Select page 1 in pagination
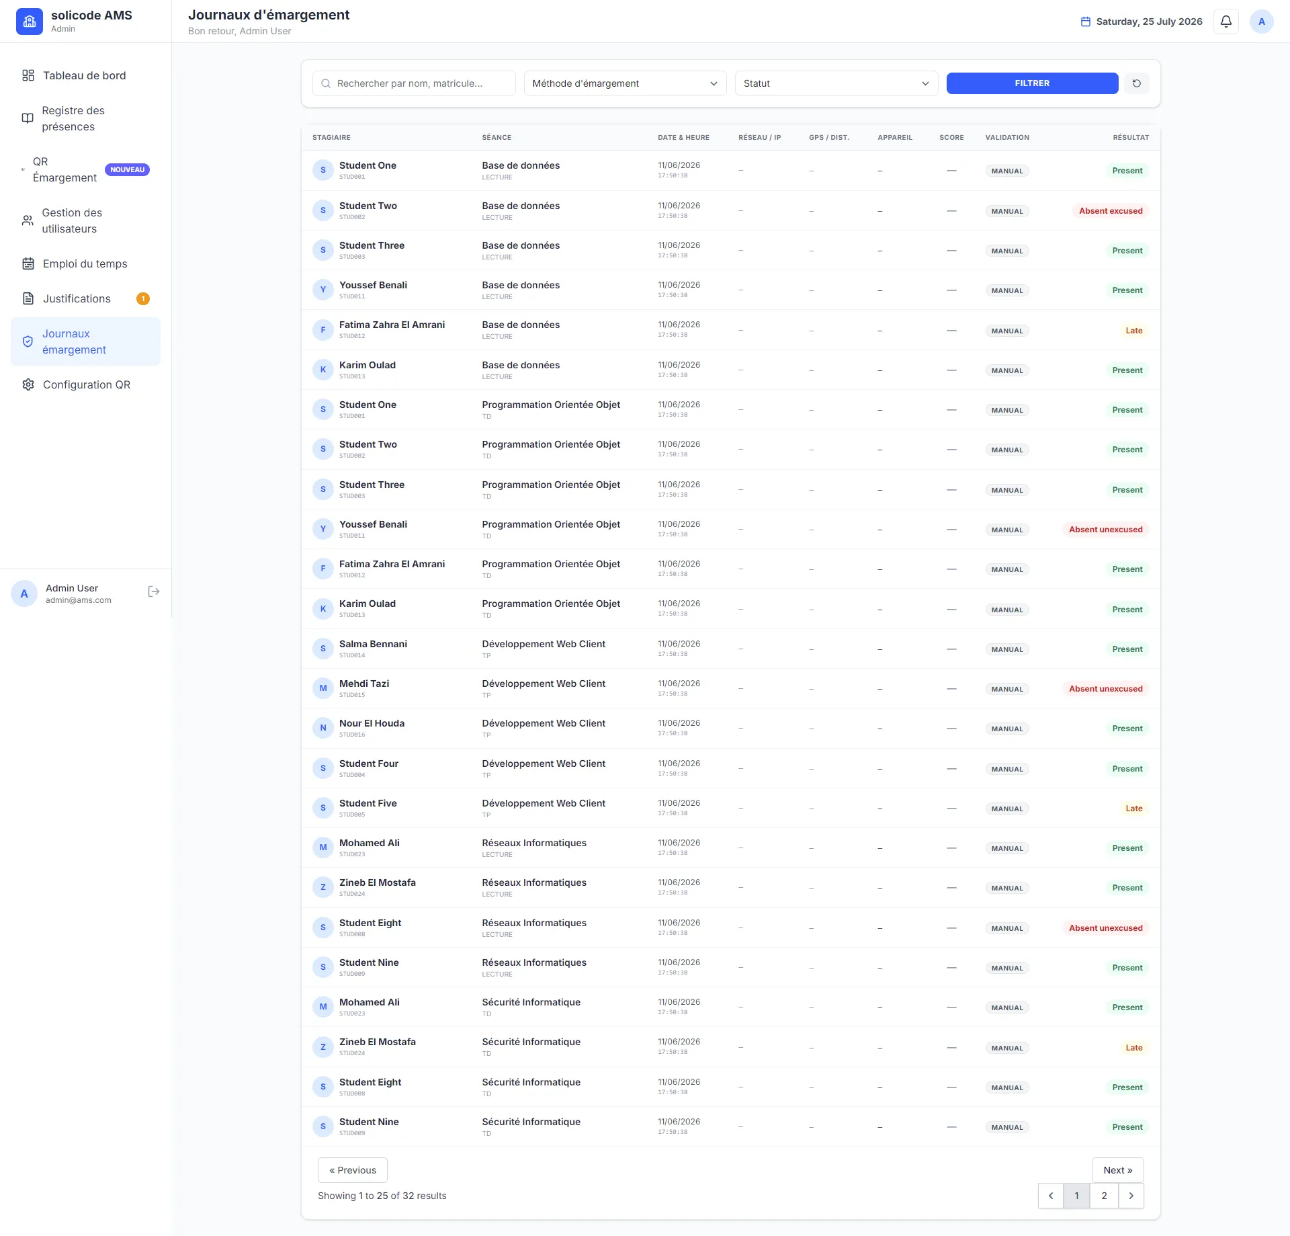1290x1236 pixels. tap(1076, 1196)
